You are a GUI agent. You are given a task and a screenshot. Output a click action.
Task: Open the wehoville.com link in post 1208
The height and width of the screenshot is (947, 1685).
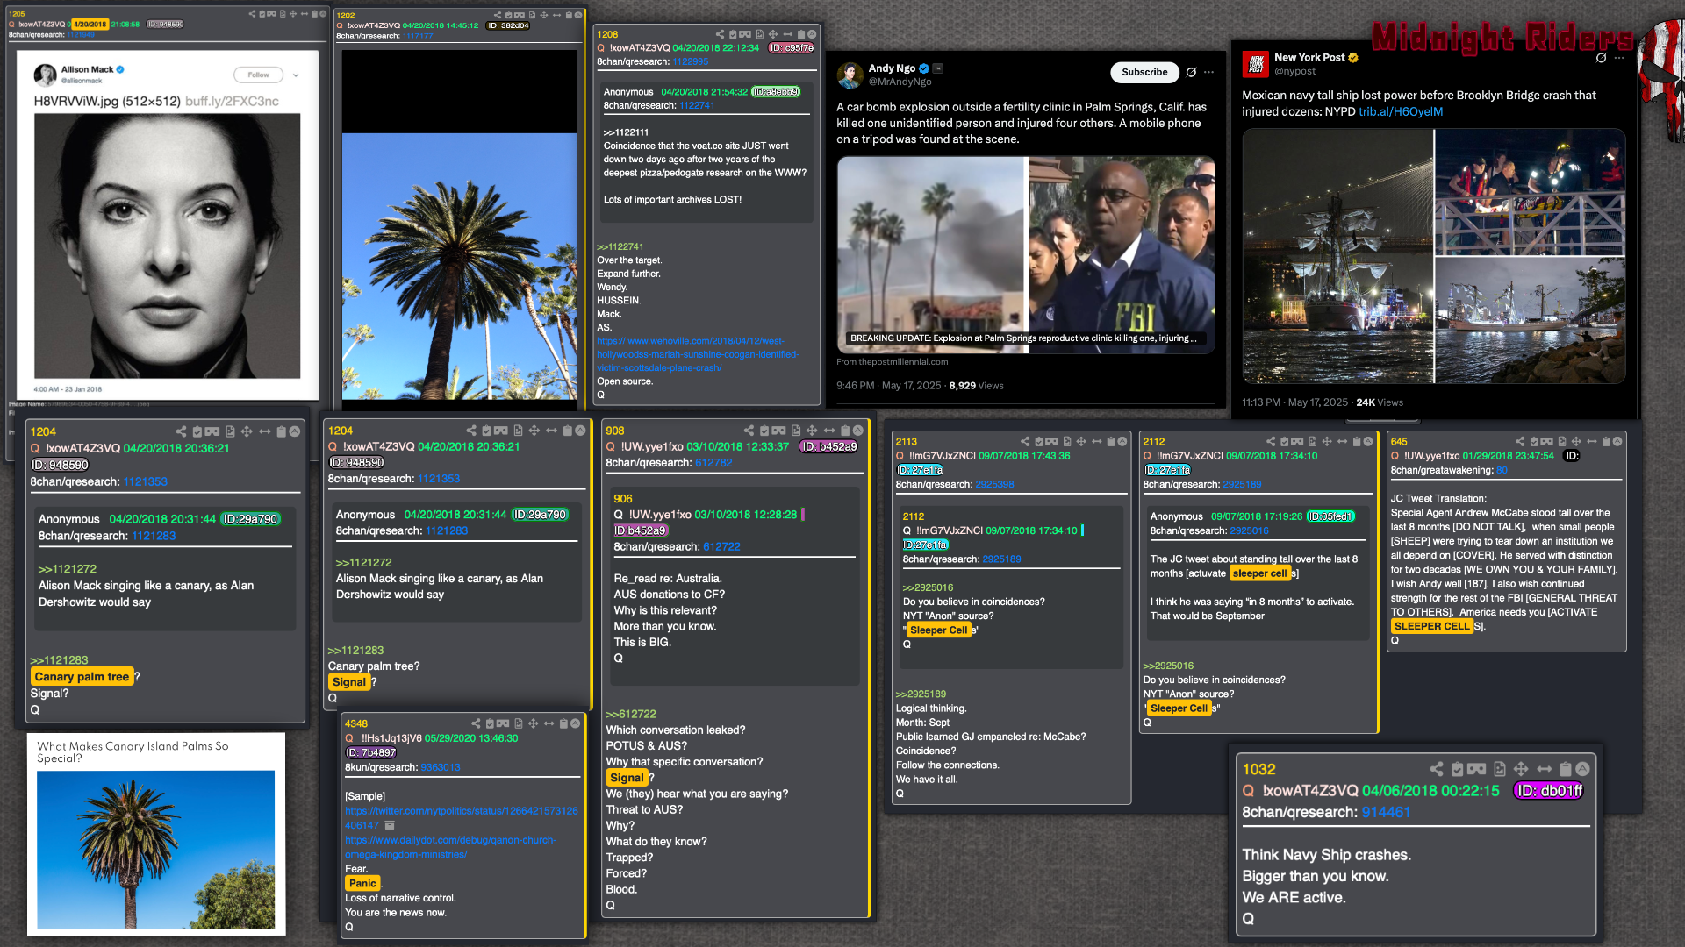(x=698, y=354)
